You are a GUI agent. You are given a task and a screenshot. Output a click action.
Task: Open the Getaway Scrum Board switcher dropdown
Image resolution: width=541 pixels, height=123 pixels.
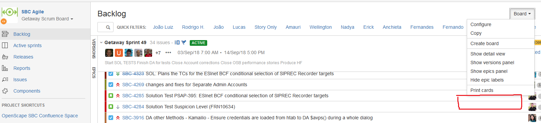(x=47, y=19)
